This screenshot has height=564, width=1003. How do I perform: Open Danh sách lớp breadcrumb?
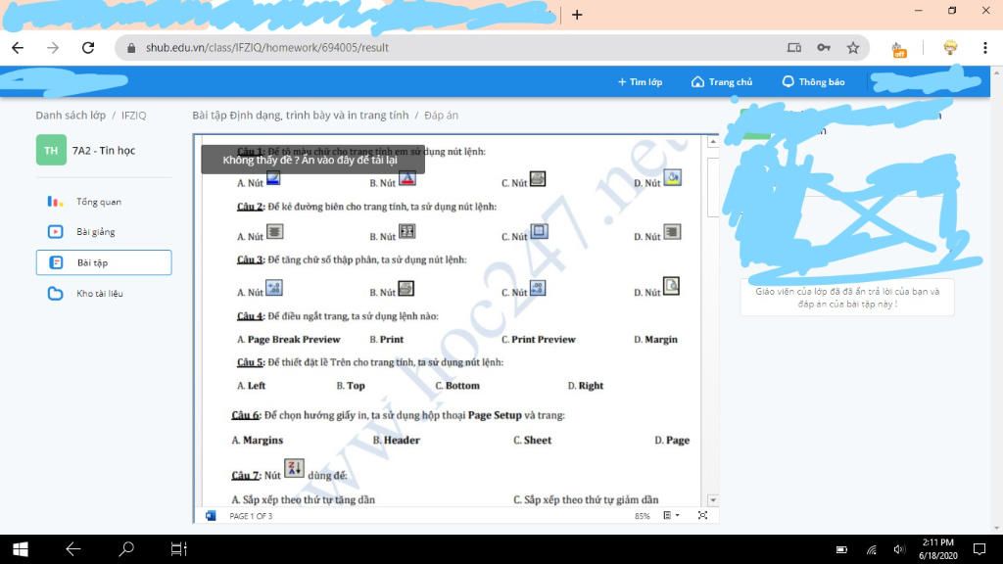[x=71, y=116]
